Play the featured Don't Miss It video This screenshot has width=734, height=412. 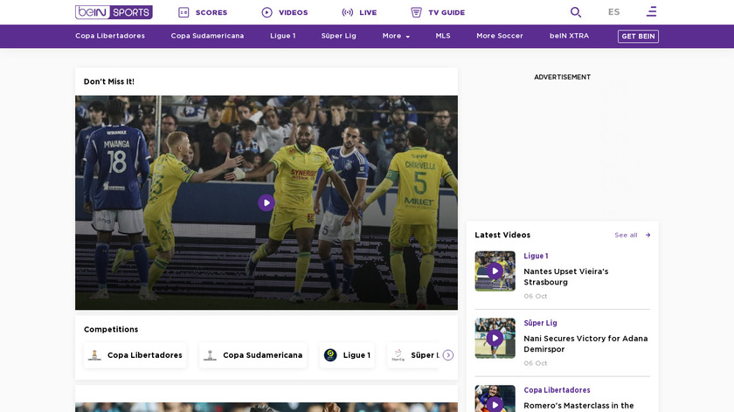coord(267,203)
